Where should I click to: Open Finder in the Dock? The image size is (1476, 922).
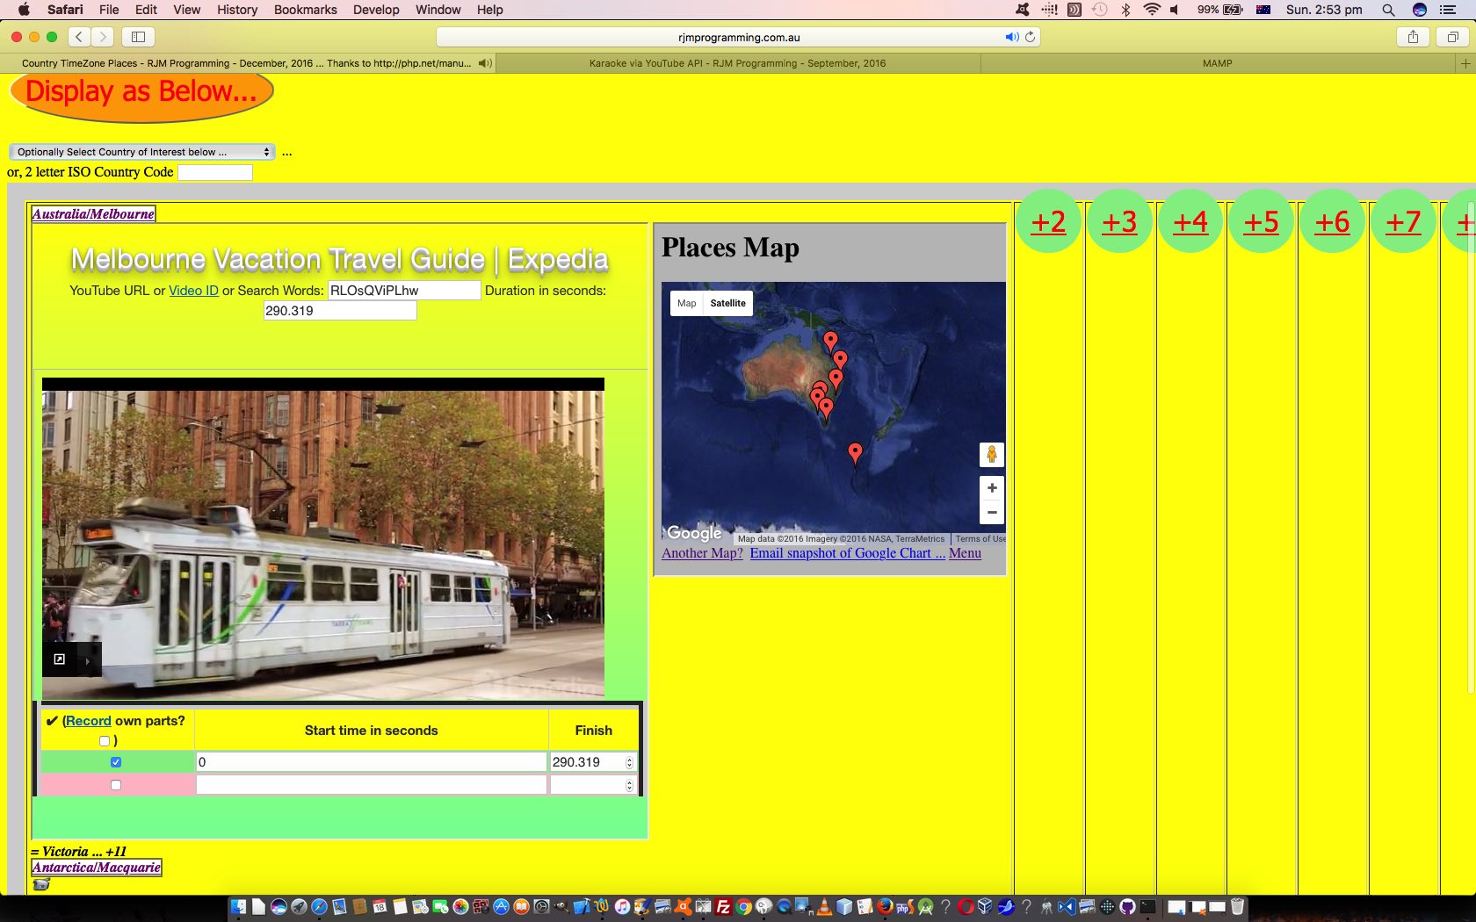click(x=239, y=907)
